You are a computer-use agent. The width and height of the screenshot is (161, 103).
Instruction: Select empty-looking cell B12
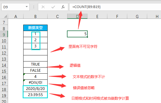[35, 52]
